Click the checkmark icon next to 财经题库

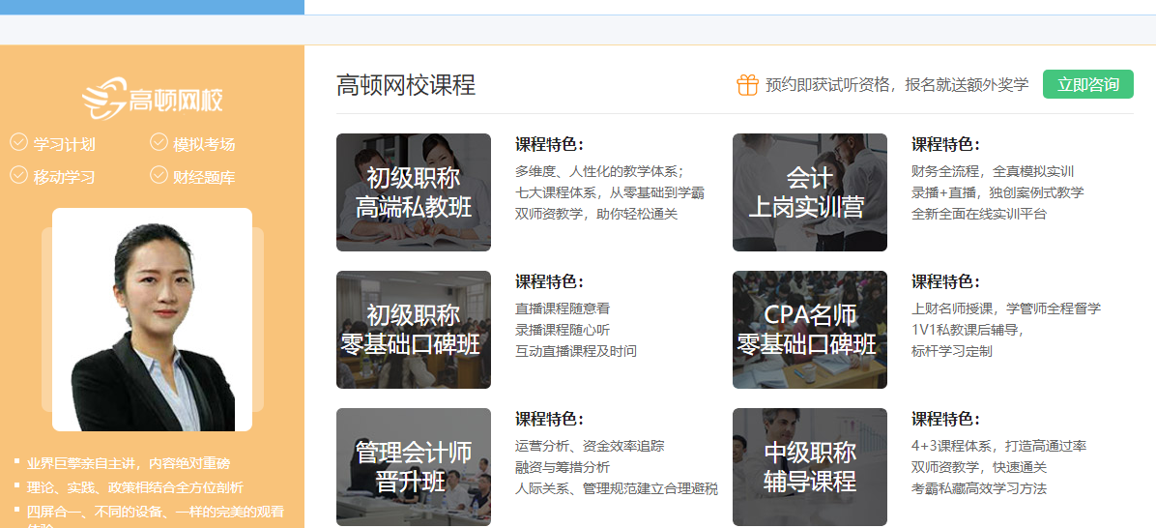tap(159, 175)
